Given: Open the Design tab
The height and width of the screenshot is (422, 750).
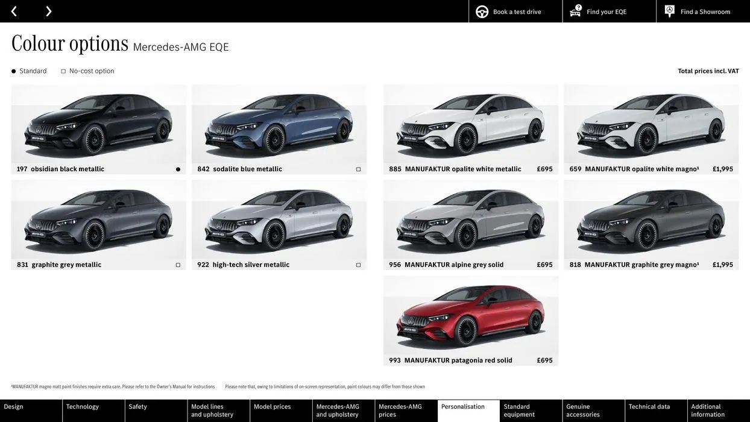Looking at the screenshot, I should click(x=31, y=411).
